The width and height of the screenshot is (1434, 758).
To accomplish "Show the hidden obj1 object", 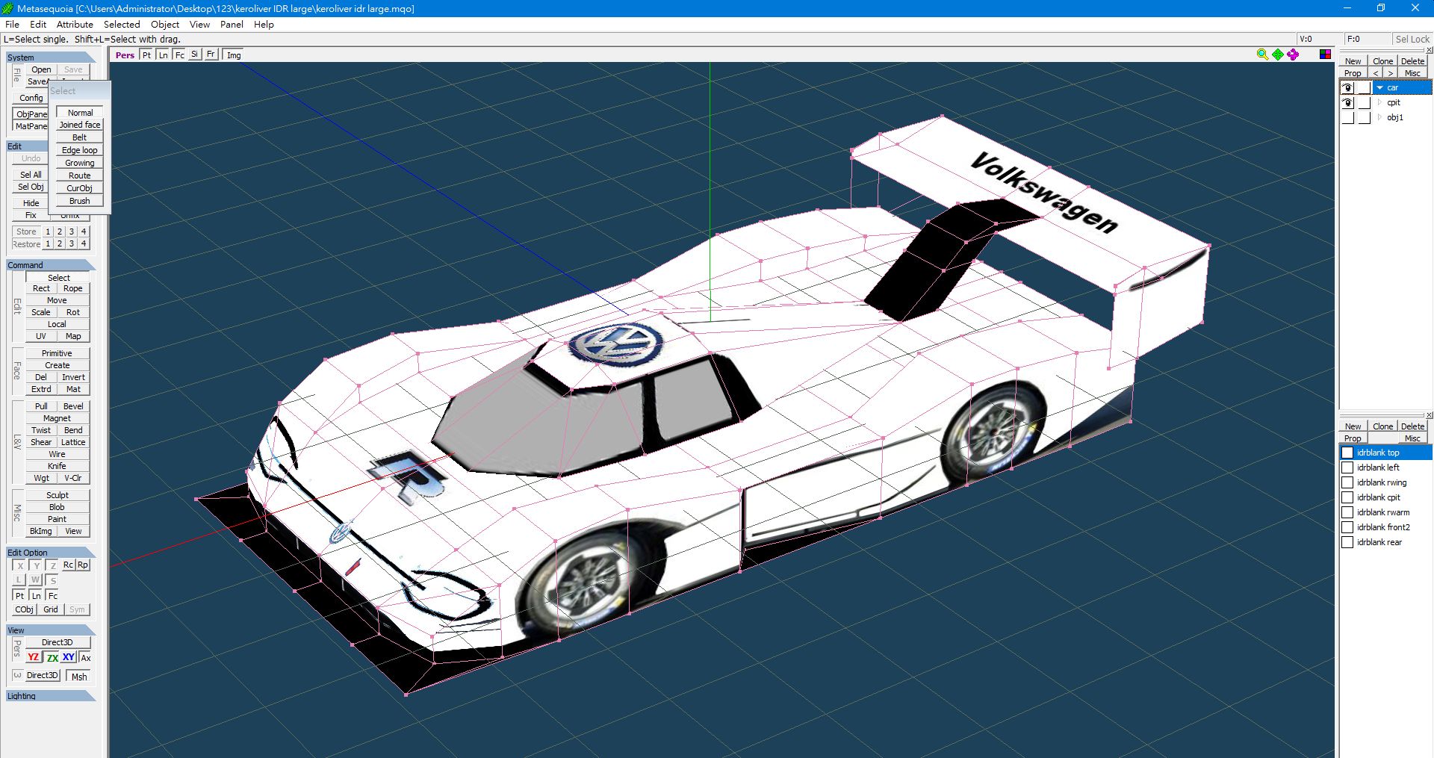I will pyautogui.click(x=1347, y=117).
